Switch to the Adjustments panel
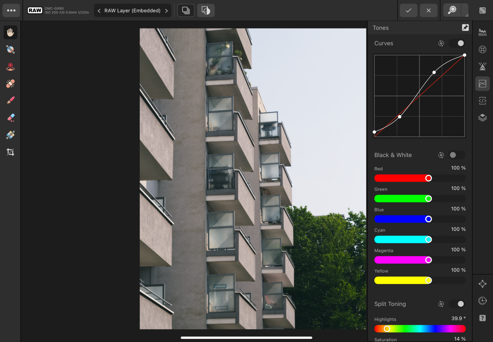 (x=482, y=84)
